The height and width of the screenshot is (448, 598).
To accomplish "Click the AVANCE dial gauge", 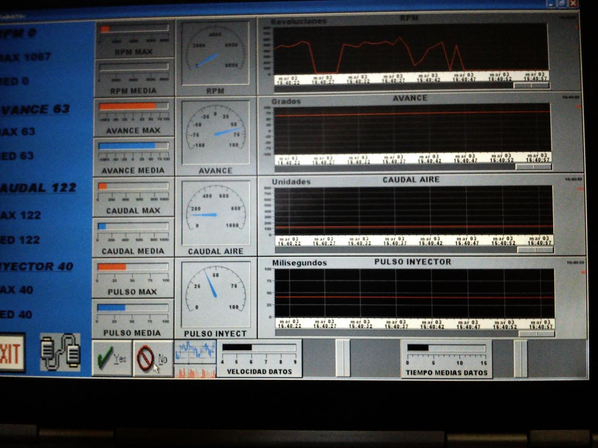I will [215, 132].
